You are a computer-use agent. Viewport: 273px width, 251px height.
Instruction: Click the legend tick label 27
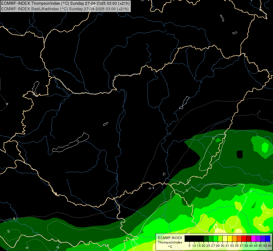[x=213, y=246]
